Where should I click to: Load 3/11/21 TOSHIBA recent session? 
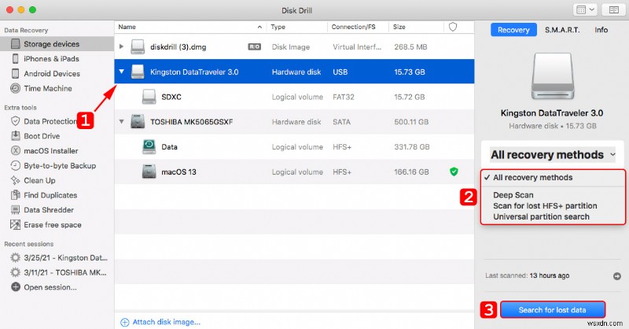point(65,272)
